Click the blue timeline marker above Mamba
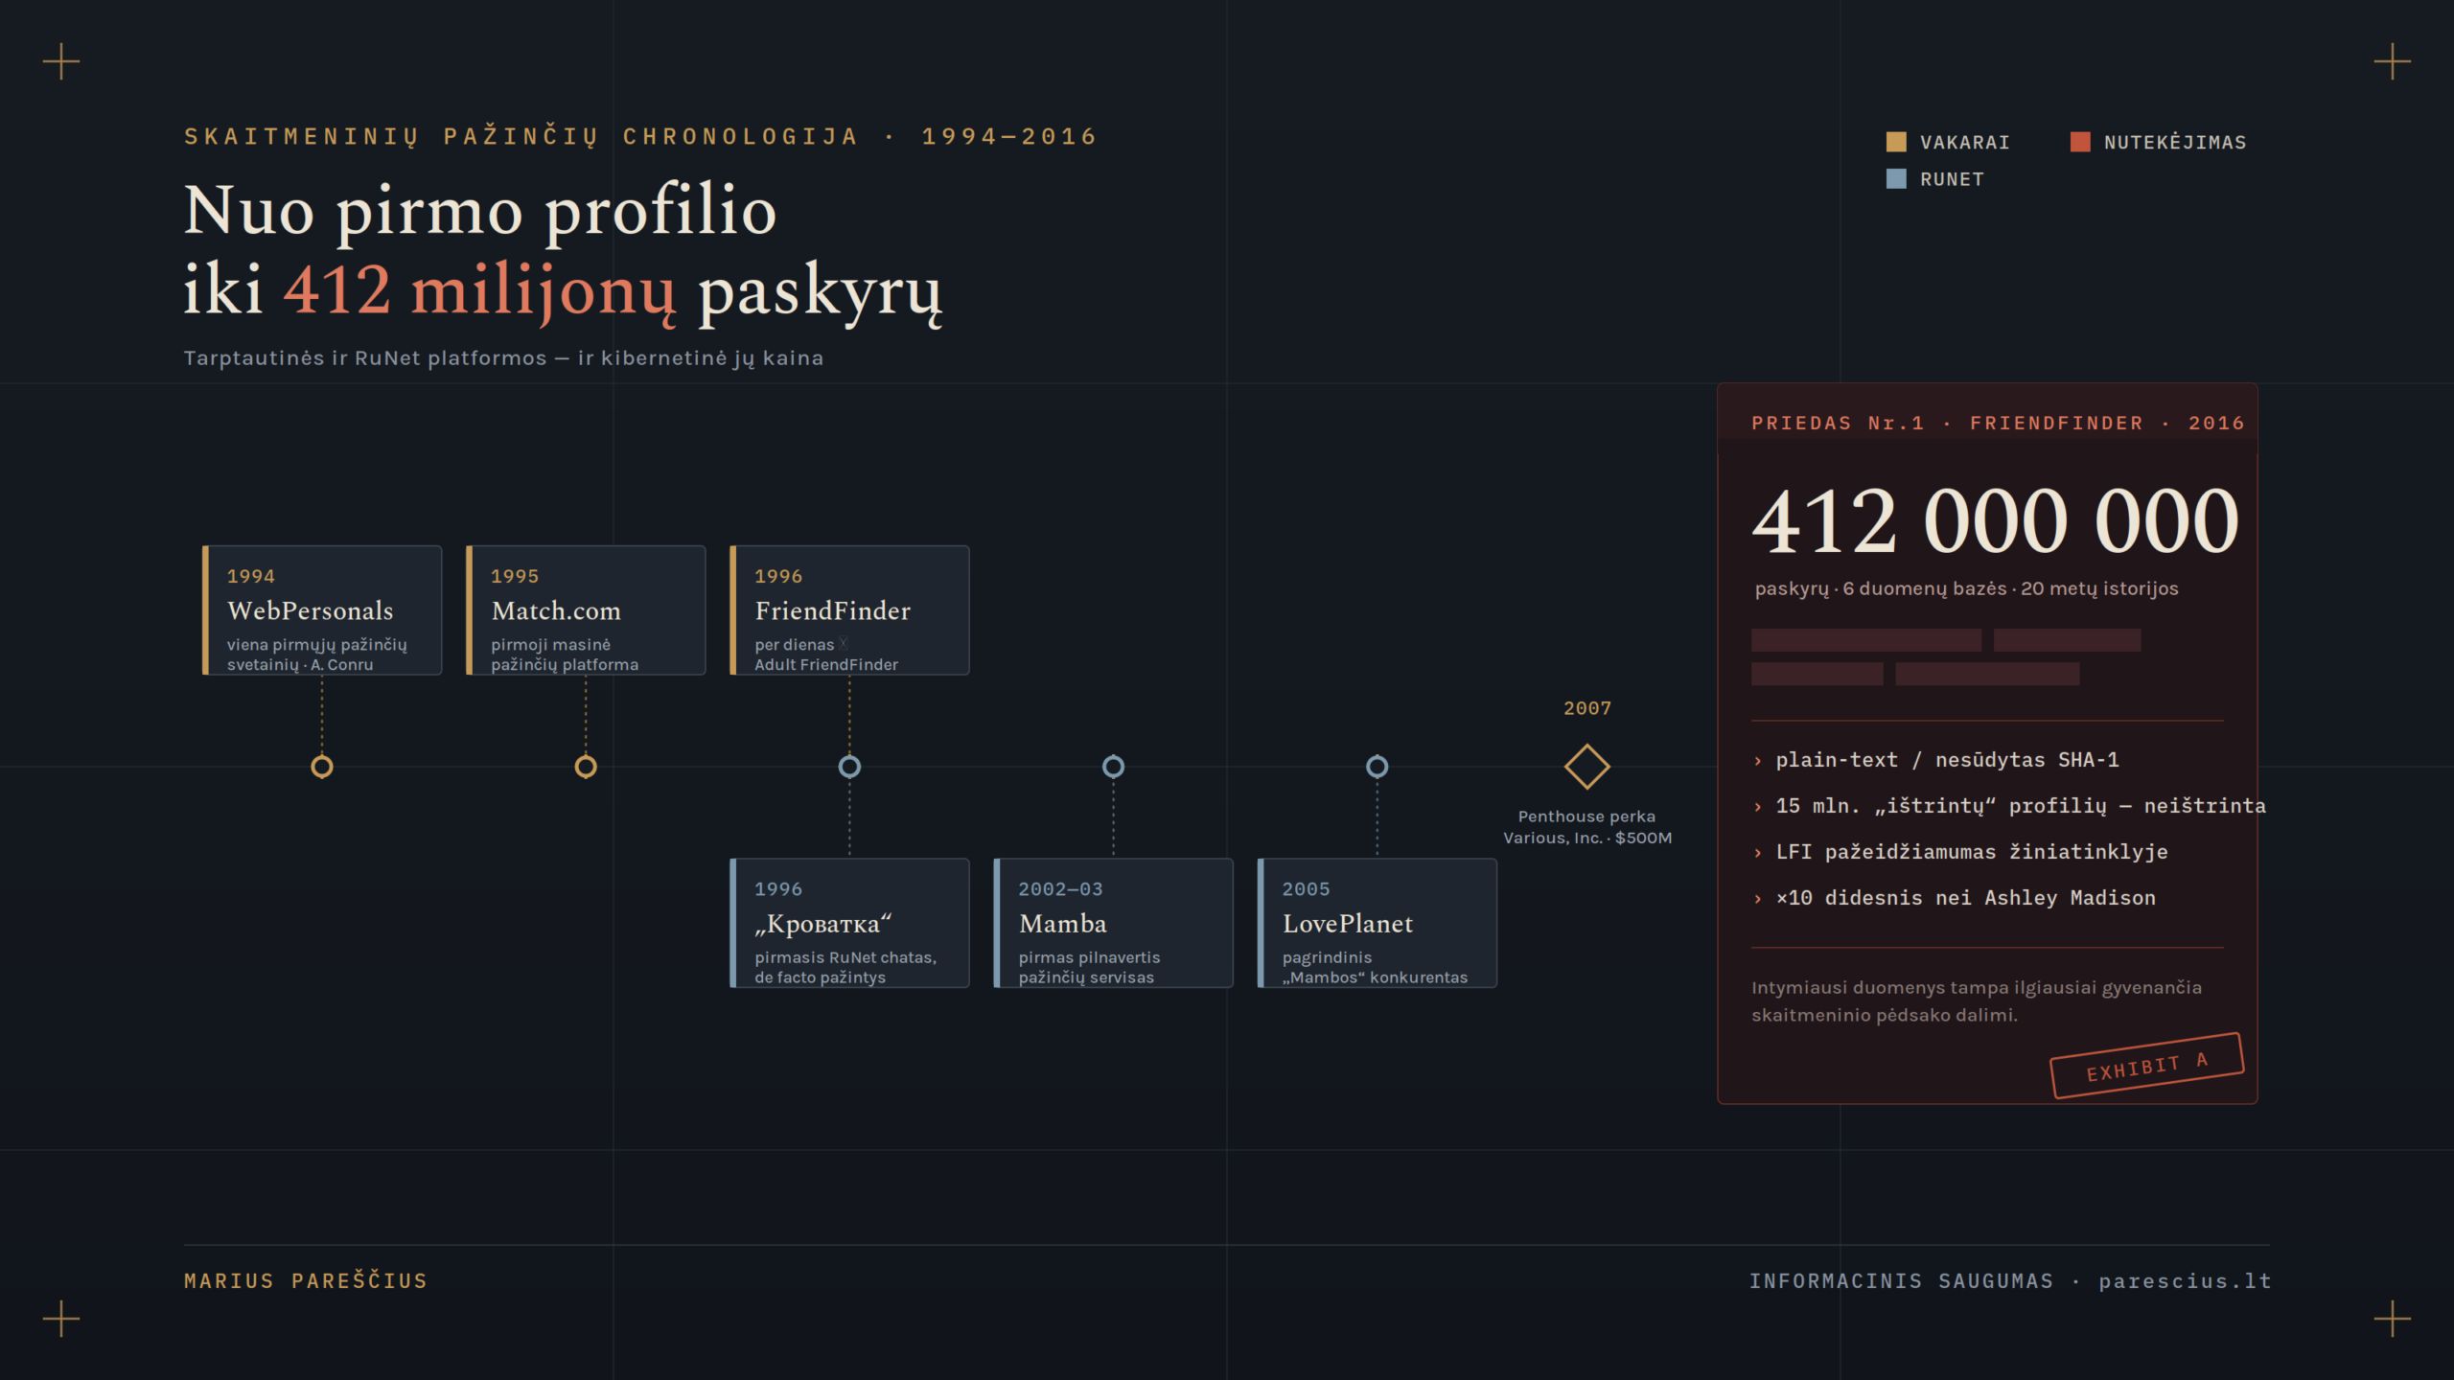 coord(1113,767)
